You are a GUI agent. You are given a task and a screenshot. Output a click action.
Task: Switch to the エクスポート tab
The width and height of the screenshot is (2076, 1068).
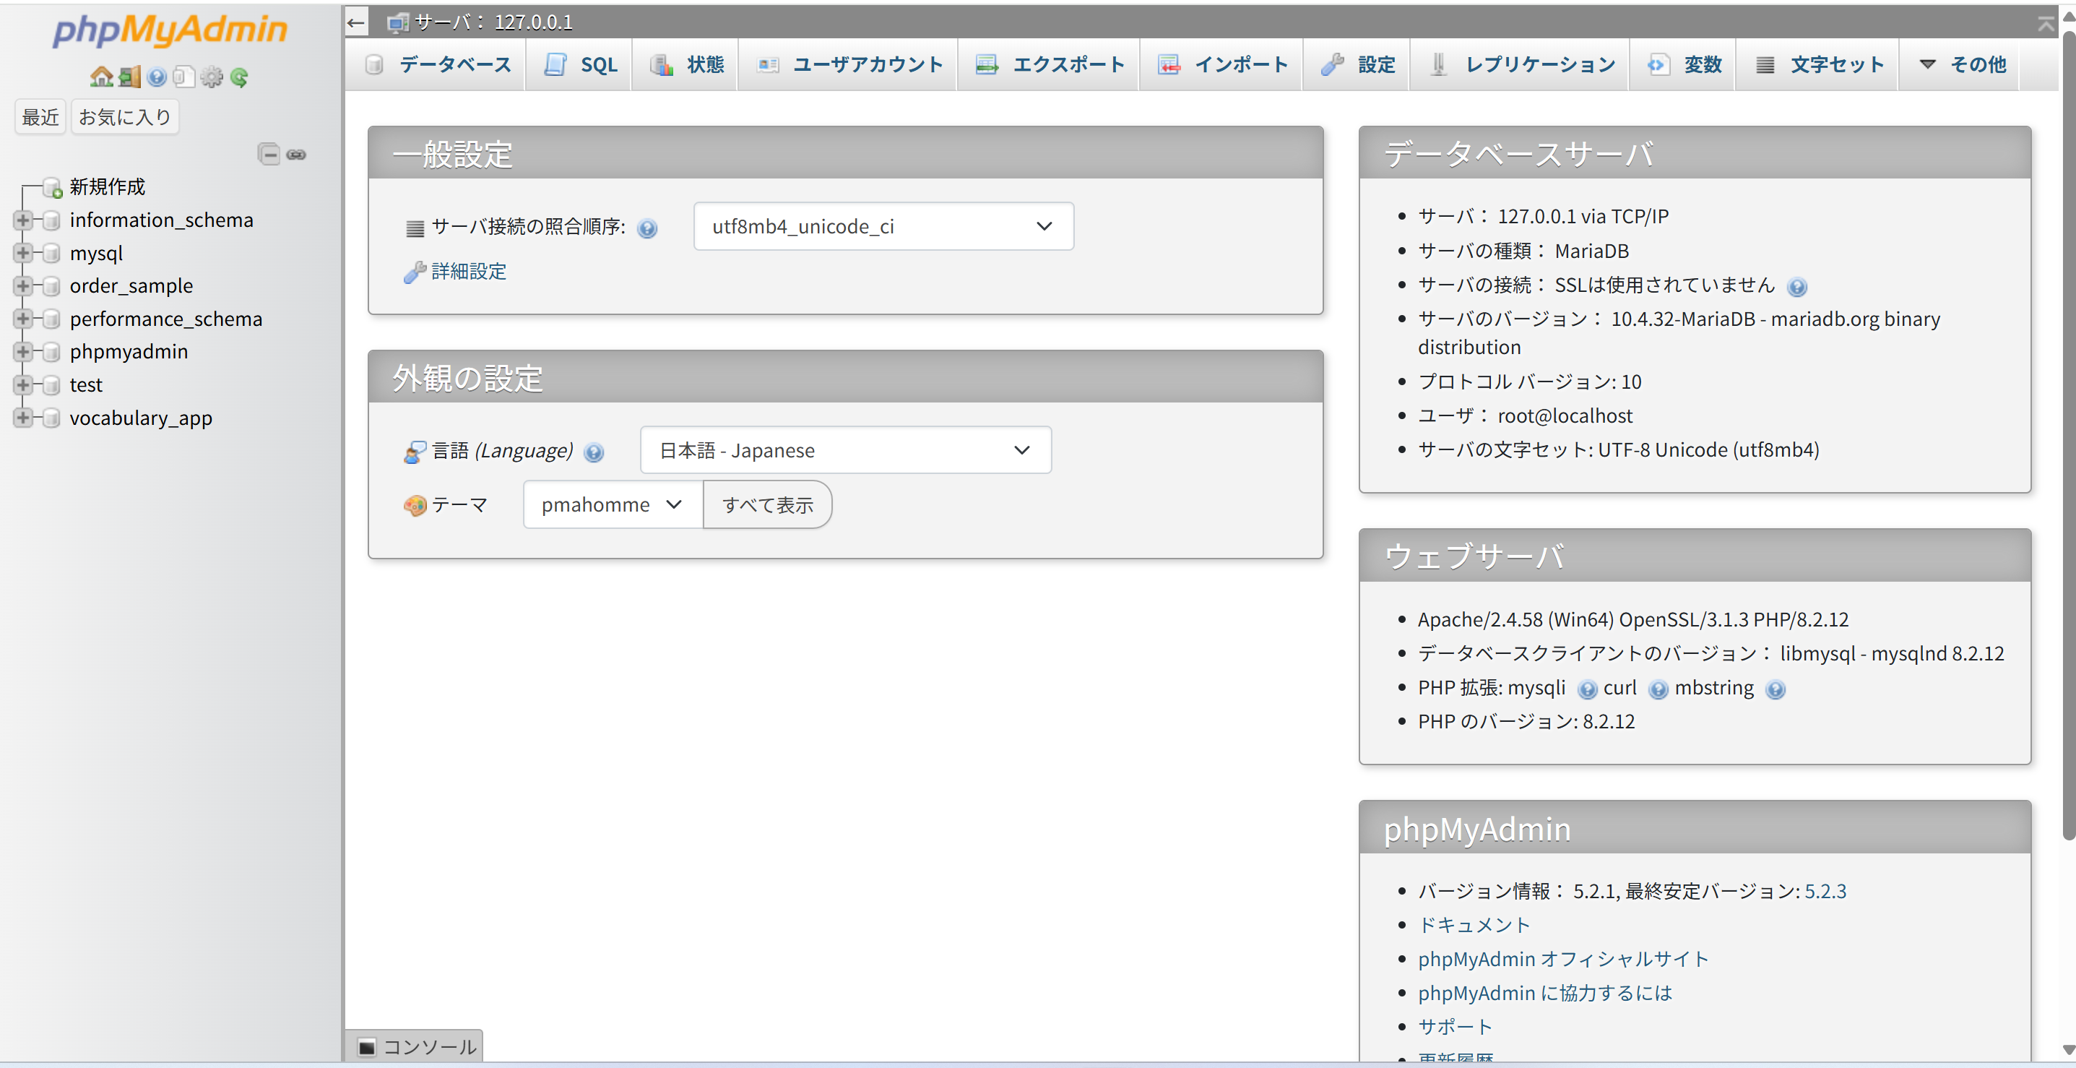(x=1050, y=64)
